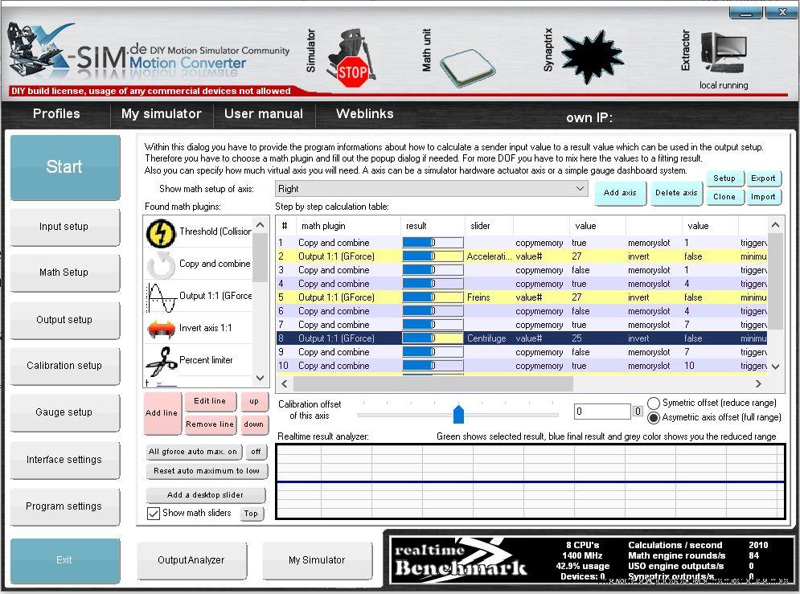The image size is (800, 594).
Task: Click the Import button
Action: (763, 197)
